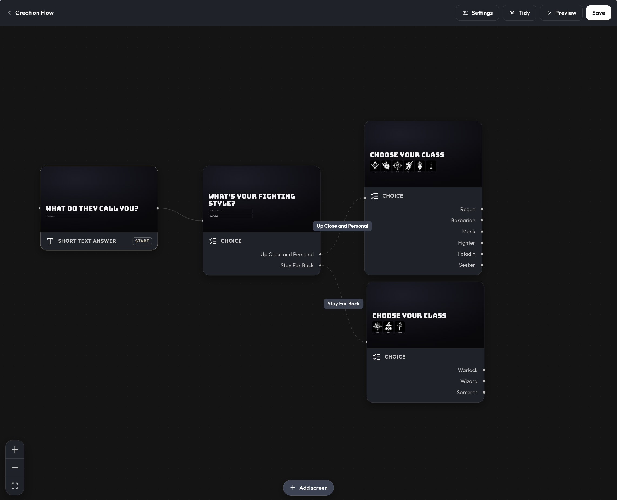This screenshot has height=500, width=617.
Task: Click the Short Text Answer output connector
Action: coord(158,208)
